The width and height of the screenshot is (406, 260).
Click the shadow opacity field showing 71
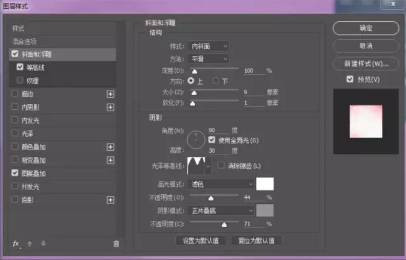pyautogui.click(x=254, y=224)
